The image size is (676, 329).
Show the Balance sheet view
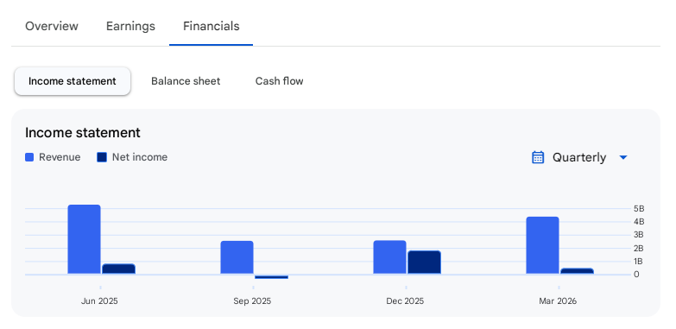[186, 81]
